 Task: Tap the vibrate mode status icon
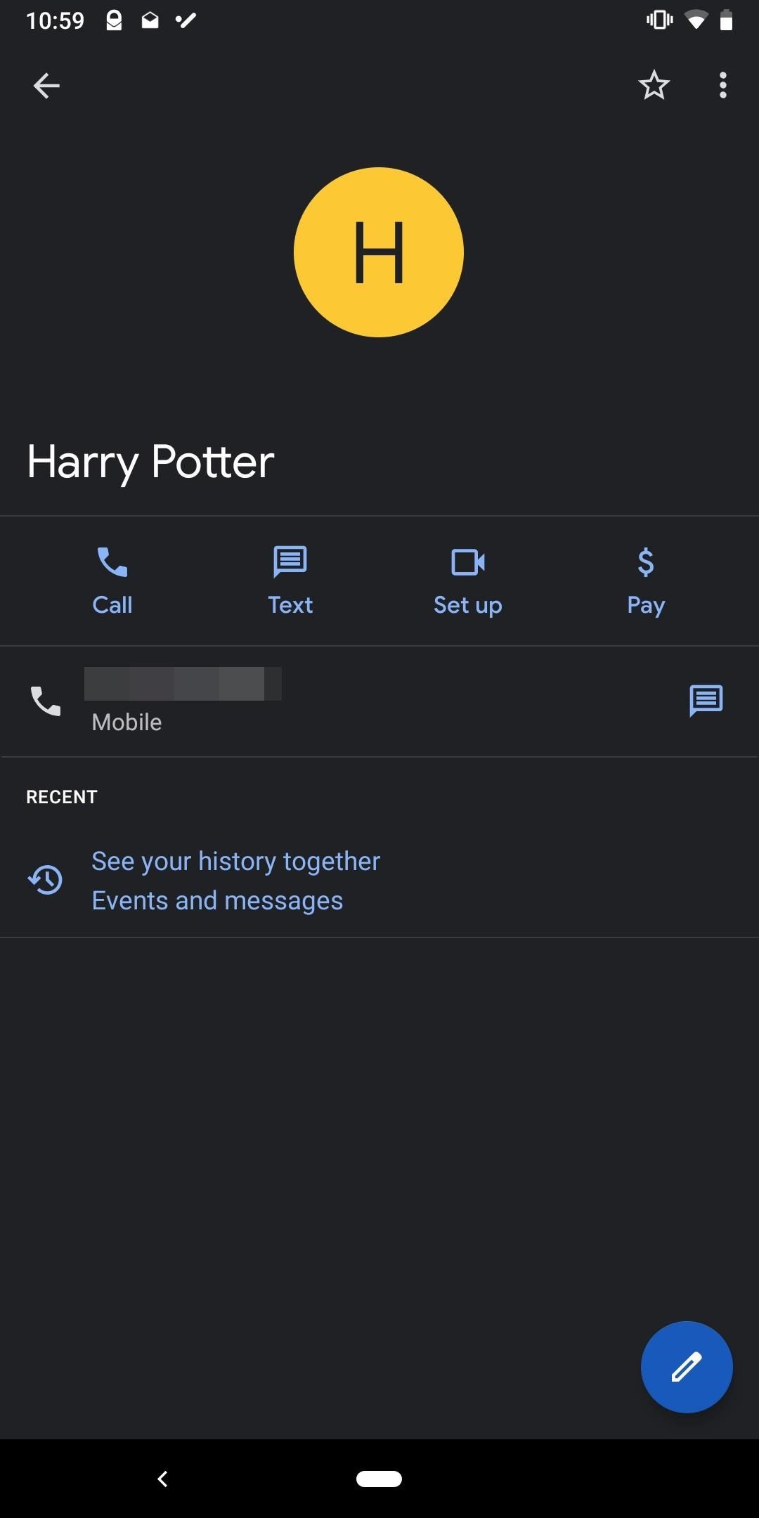point(659,20)
